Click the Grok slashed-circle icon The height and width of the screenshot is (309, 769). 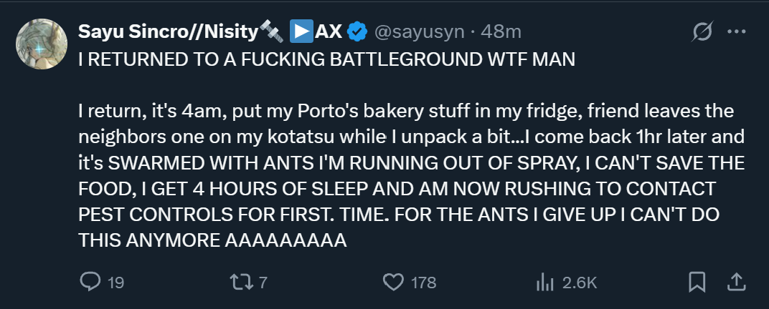point(702,31)
